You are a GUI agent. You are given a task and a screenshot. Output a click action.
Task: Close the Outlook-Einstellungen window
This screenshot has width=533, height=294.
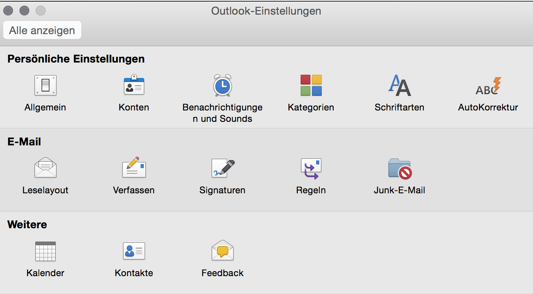(x=9, y=11)
